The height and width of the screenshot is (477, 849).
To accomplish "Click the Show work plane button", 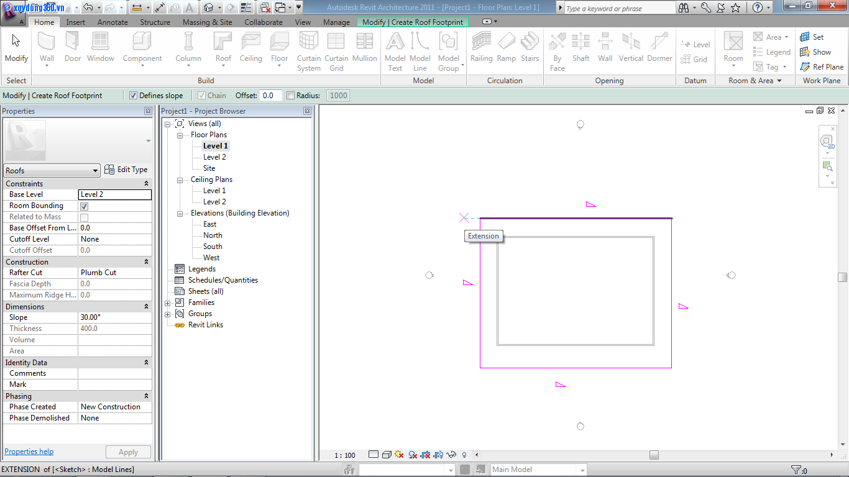I will point(815,52).
